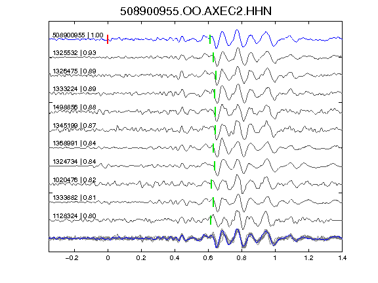Click the 0.8 x-axis tick label

pos(241,258)
